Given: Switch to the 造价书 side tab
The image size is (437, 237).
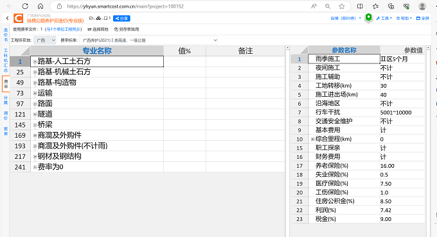Looking at the screenshot, I should (x=6, y=35).
